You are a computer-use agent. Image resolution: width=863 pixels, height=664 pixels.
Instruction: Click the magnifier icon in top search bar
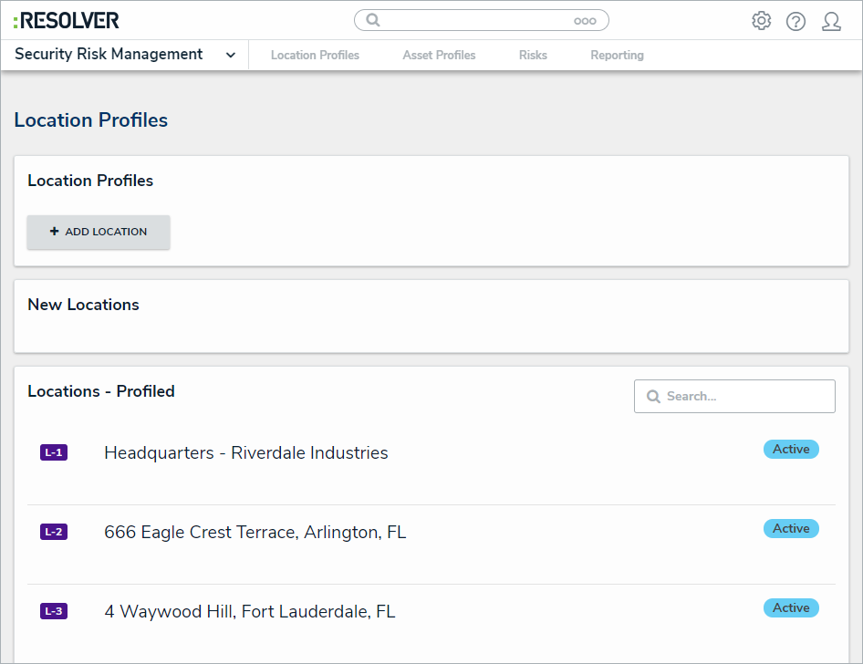(373, 20)
